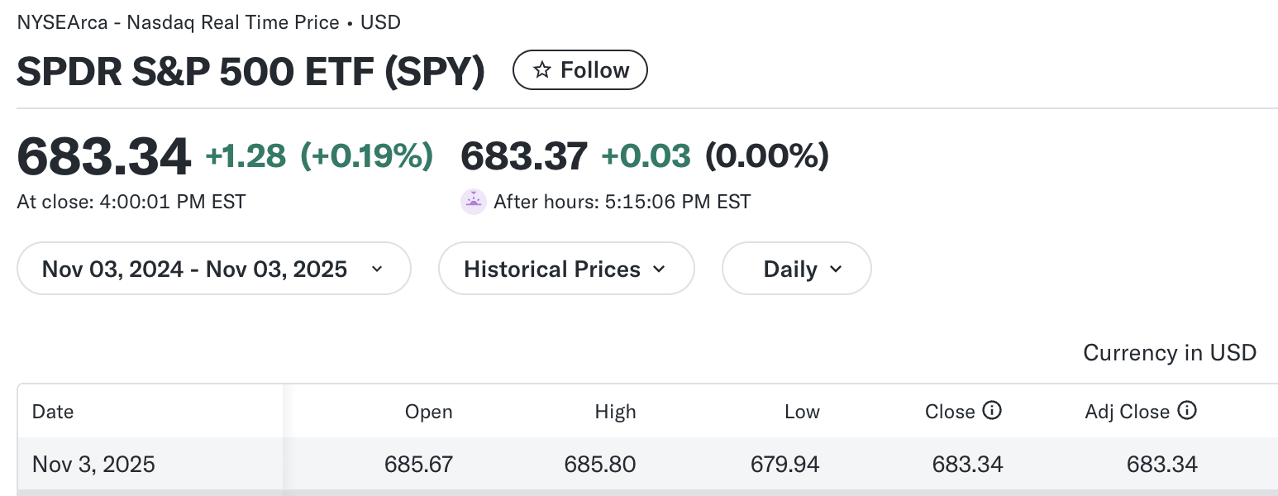
Task: Click the 679.94 Low value in the table
Action: (x=784, y=465)
